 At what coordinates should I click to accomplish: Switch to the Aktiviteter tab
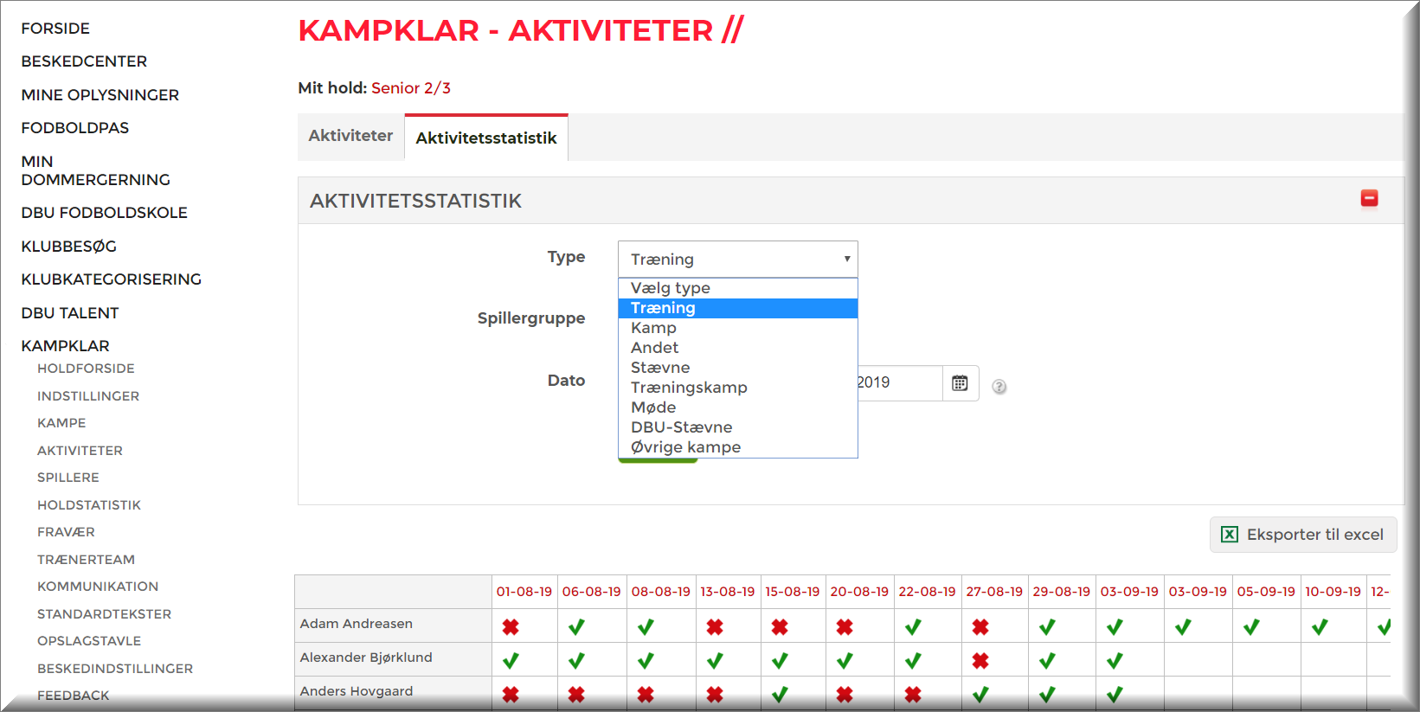click(350, 137)
